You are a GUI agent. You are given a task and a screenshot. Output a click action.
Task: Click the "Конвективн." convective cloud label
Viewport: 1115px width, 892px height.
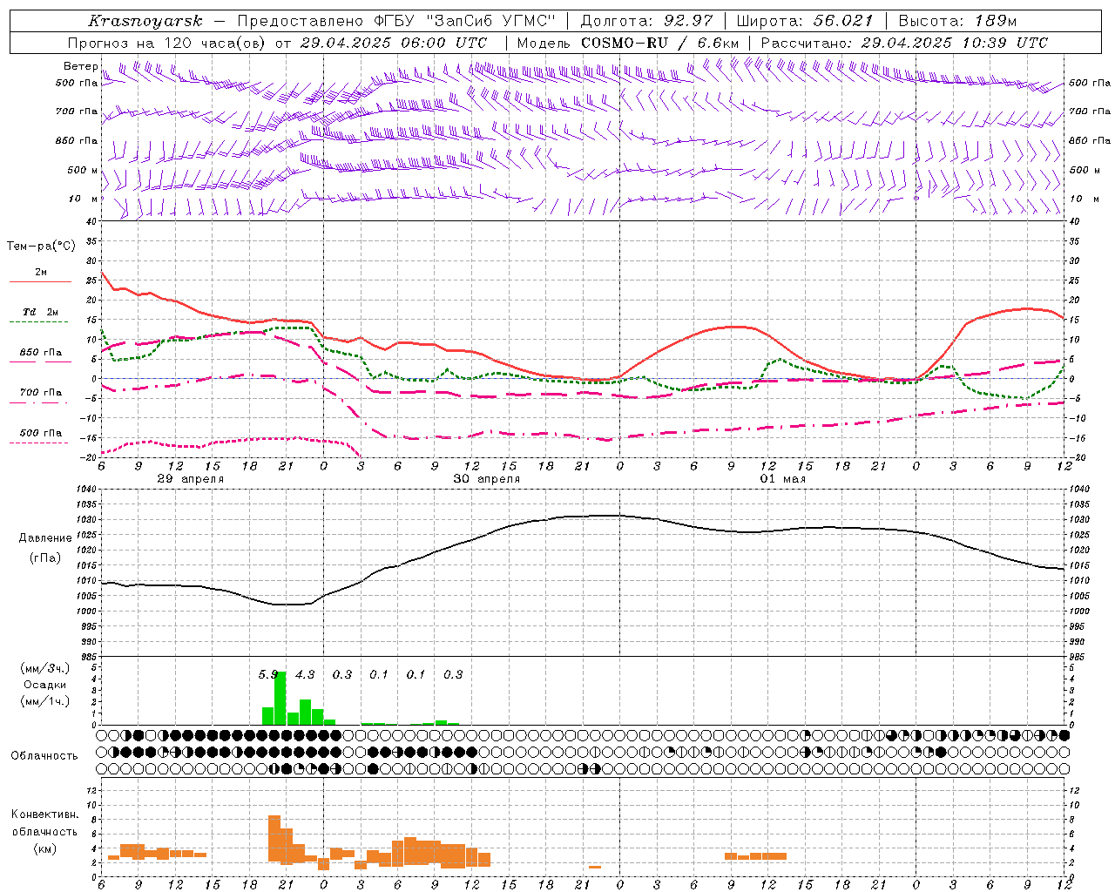44,814
